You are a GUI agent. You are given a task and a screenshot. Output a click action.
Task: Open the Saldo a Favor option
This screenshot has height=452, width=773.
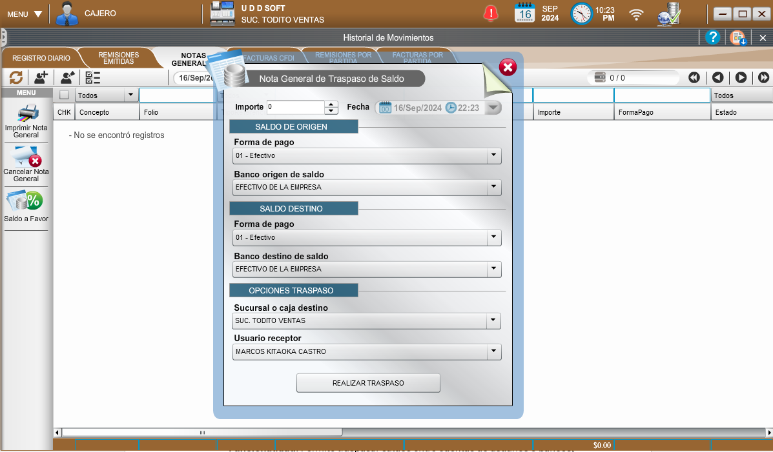(26, 202)
